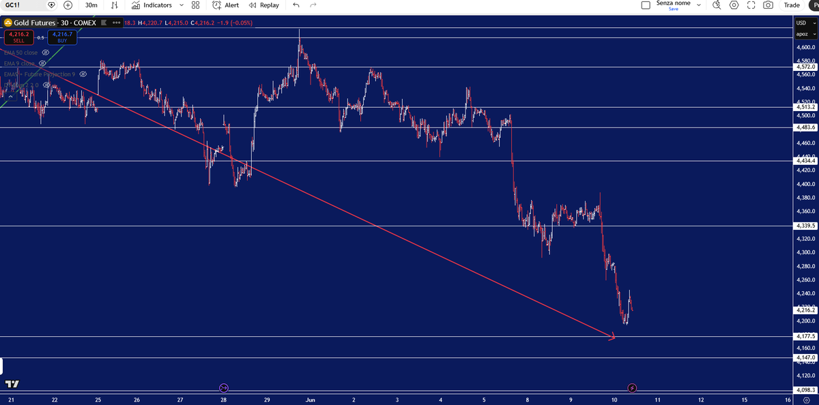Viewport: 819px width, 405px height.
Task: Open the 30m interval selector
Action: [x=91, y=5]
